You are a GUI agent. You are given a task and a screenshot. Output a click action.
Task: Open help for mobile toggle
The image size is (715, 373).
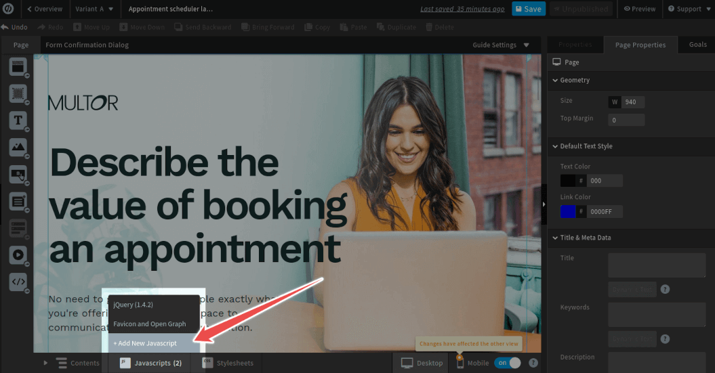[x=533, y=363]
